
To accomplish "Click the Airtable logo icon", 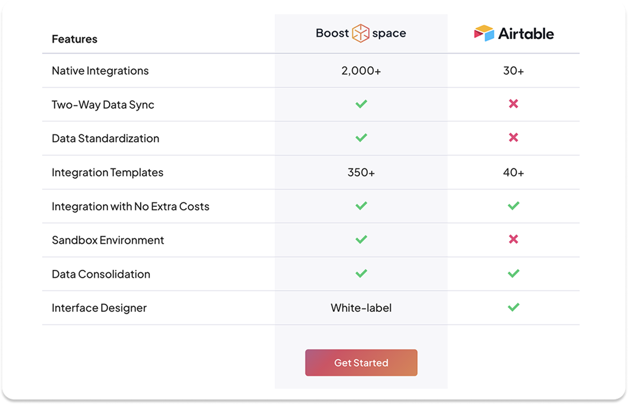I will [x=484, y=33].
